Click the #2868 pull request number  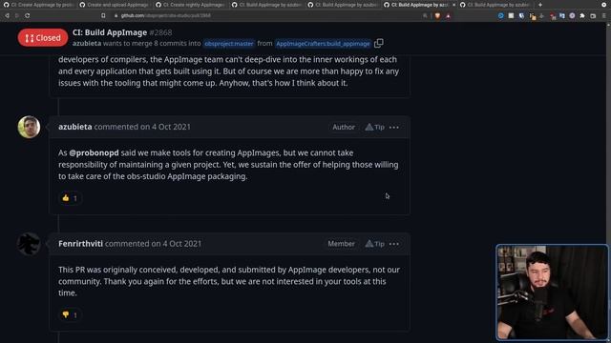[x=160, y=32]
